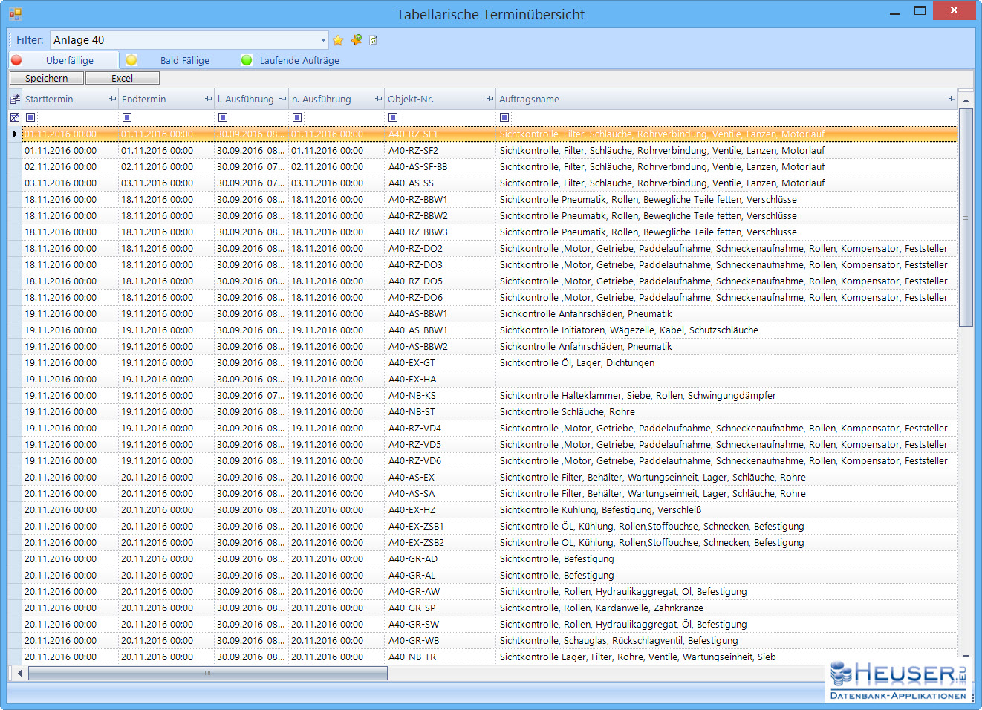Toggle the filter operator box under Auftragsname
The image size is (982, 710).
pyautogui.click(x=504, y=117)
